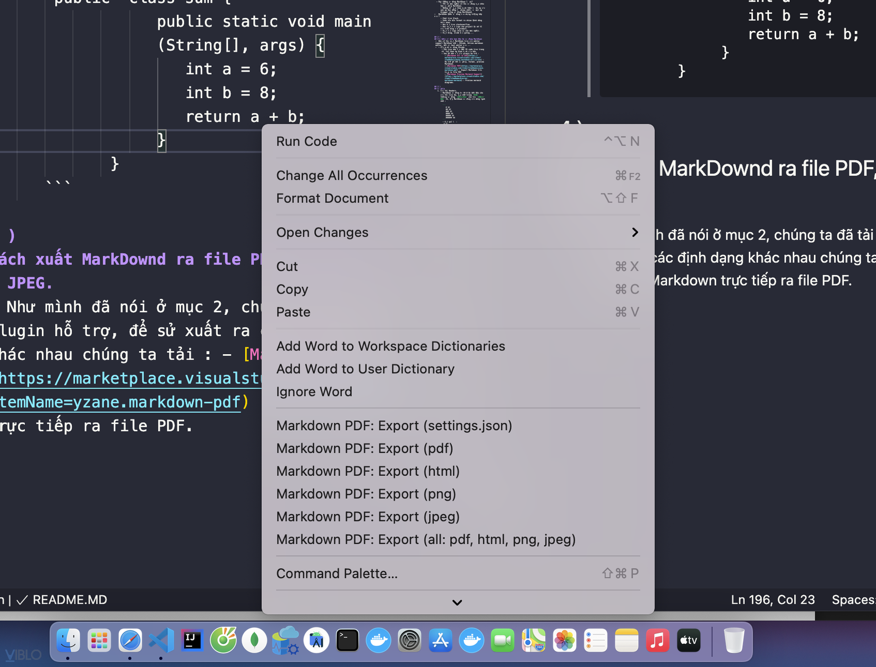Open Launchpad in the Dock
This screenshot has height=667, width=876.
point(99,640)
